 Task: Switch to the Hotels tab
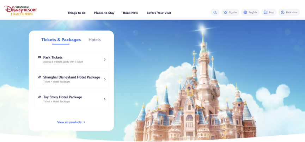(x=94, y=40)
